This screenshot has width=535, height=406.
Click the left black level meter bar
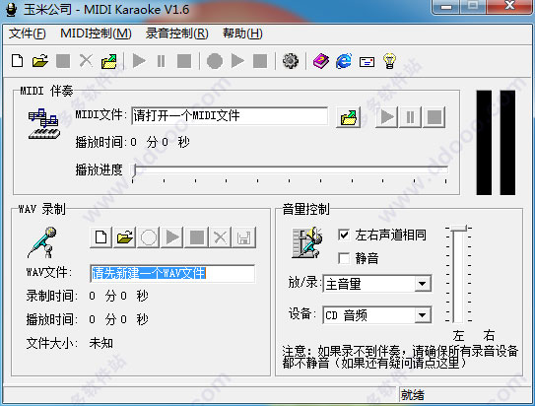pyautogui.click(x=484, y=143)
